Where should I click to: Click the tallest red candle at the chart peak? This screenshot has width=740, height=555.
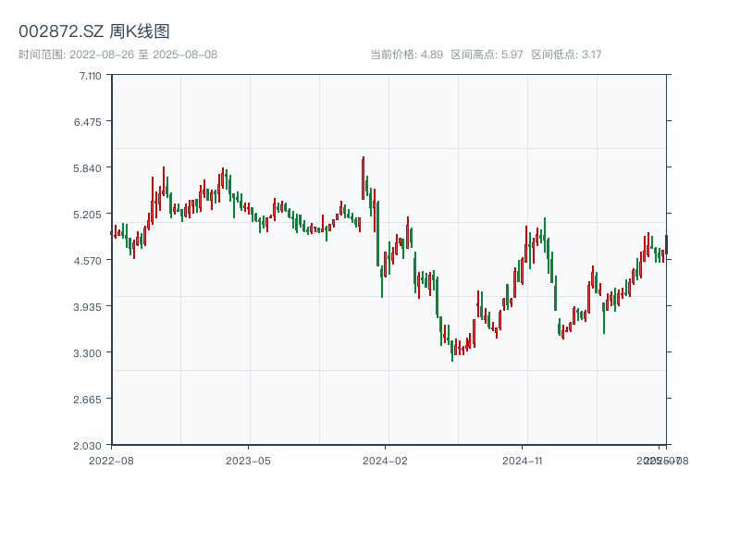364,178
